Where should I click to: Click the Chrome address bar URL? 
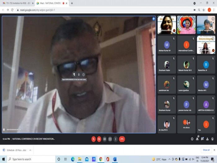pos(93,10)
